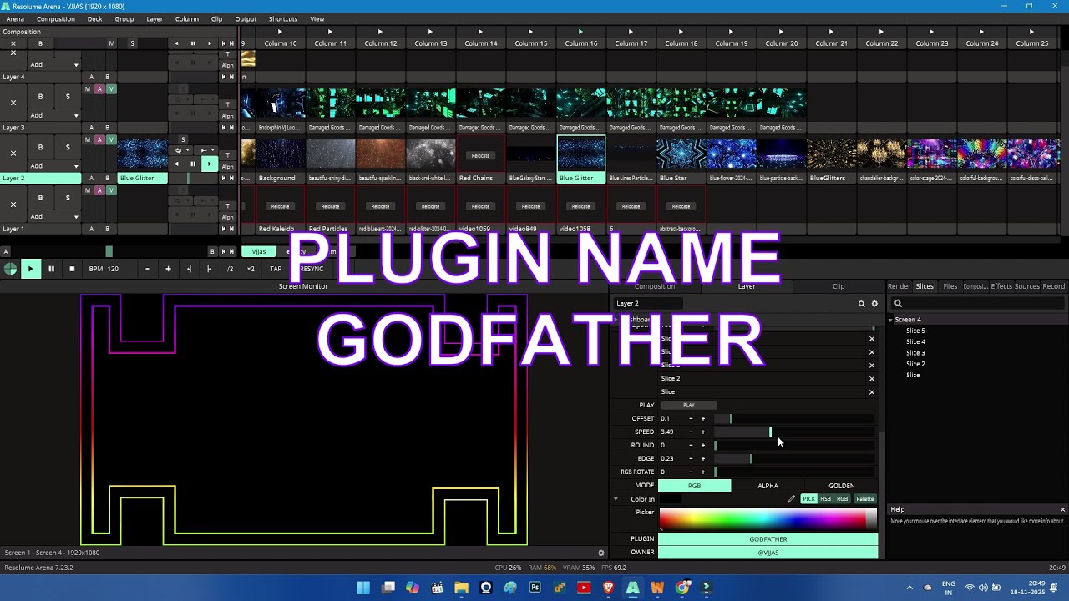Click the TAP tempo button
Image resolution: width=1069 pixels, height=601 pixels.
coord(276,269)
